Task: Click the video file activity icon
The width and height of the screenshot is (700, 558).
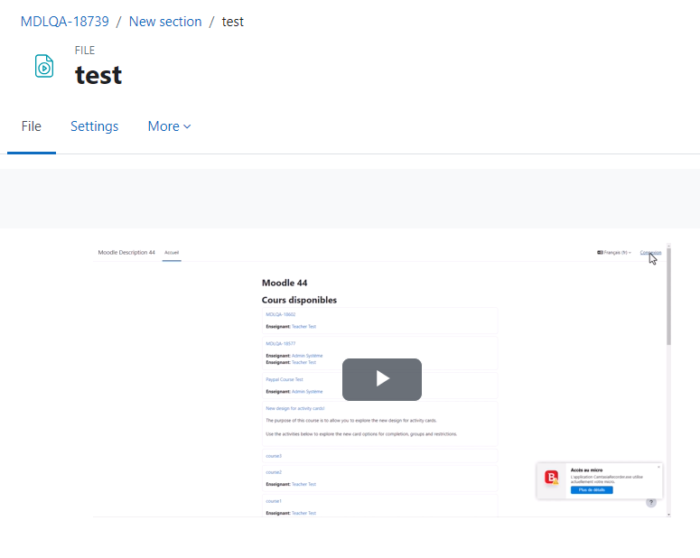Action: click(44, 66)
